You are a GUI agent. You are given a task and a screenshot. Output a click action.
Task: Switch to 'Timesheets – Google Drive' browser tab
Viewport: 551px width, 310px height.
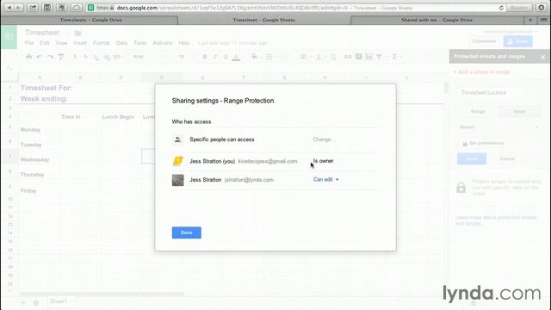pos(90,20)
